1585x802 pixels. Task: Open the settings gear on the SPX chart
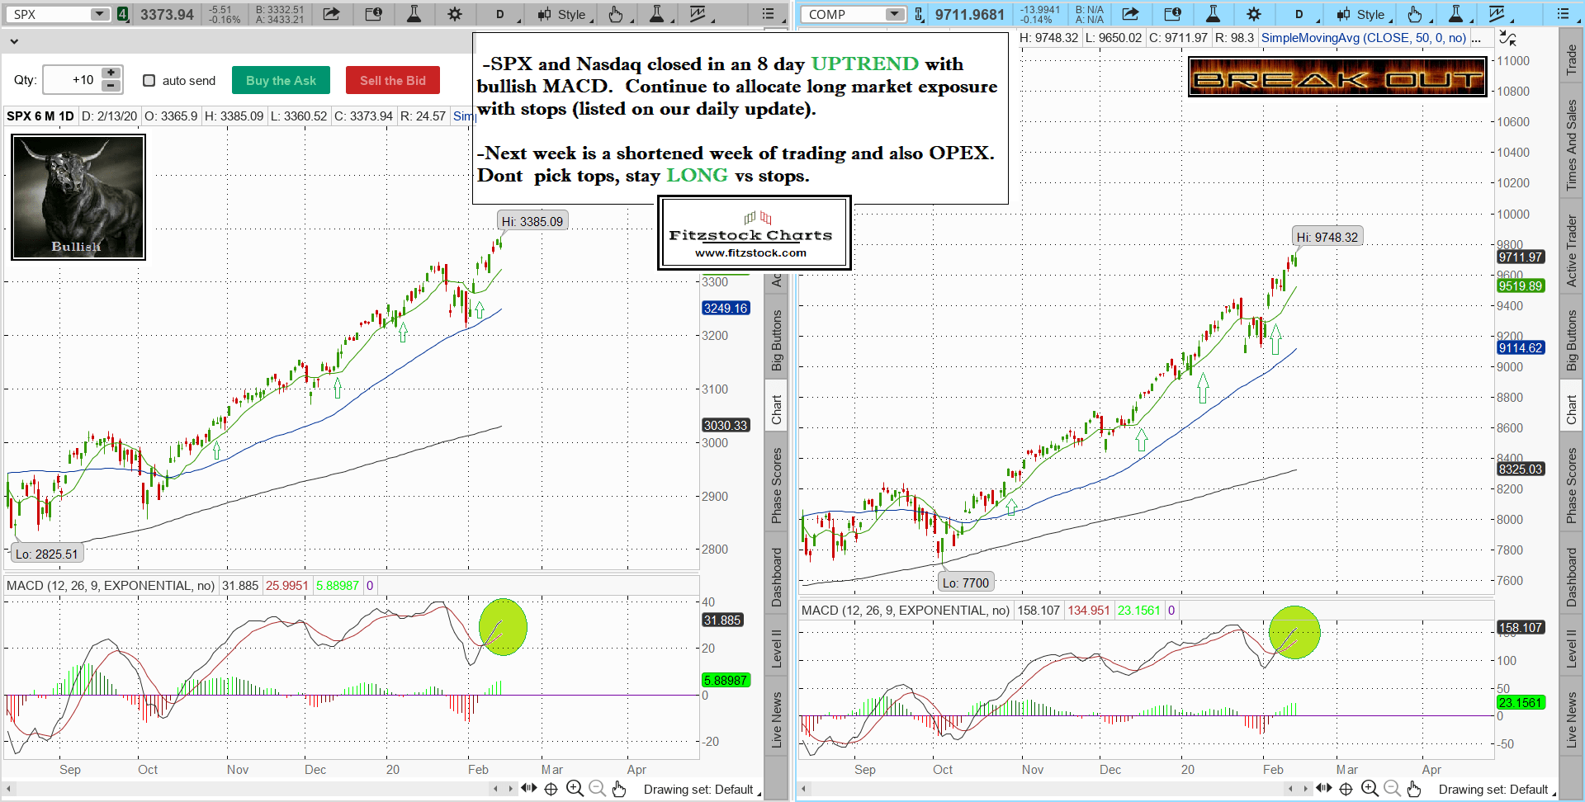(455, 14)
